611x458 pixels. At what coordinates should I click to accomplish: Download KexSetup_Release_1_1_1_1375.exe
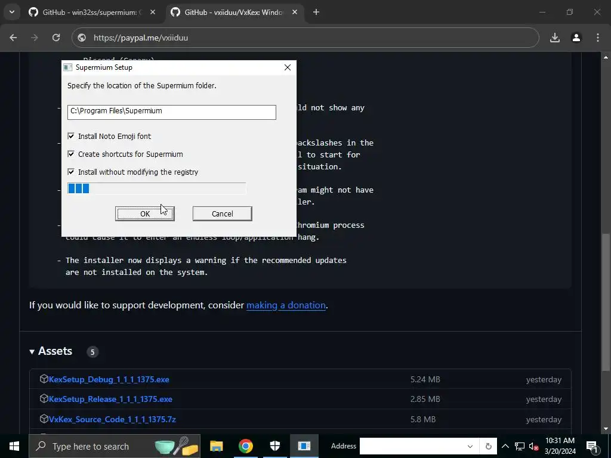[x=110, y=399]
